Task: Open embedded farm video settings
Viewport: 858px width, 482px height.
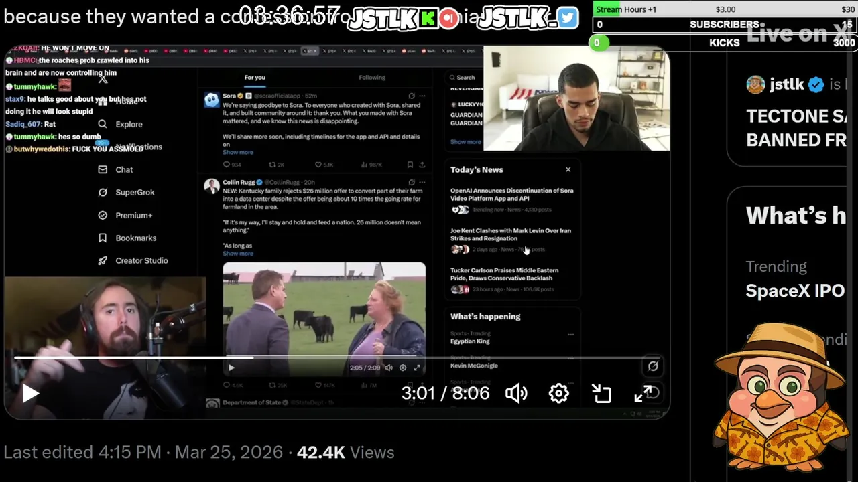Action: pos(403,368)
